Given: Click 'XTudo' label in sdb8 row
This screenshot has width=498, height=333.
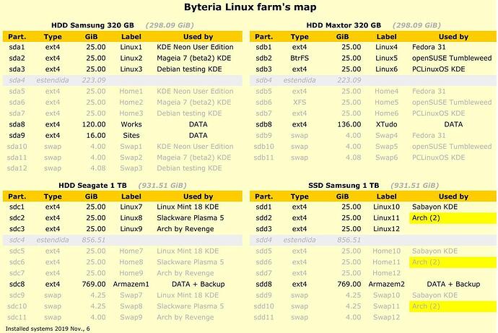Looking at the screenshot, I should pyautogui.click(x=387, y=124).
